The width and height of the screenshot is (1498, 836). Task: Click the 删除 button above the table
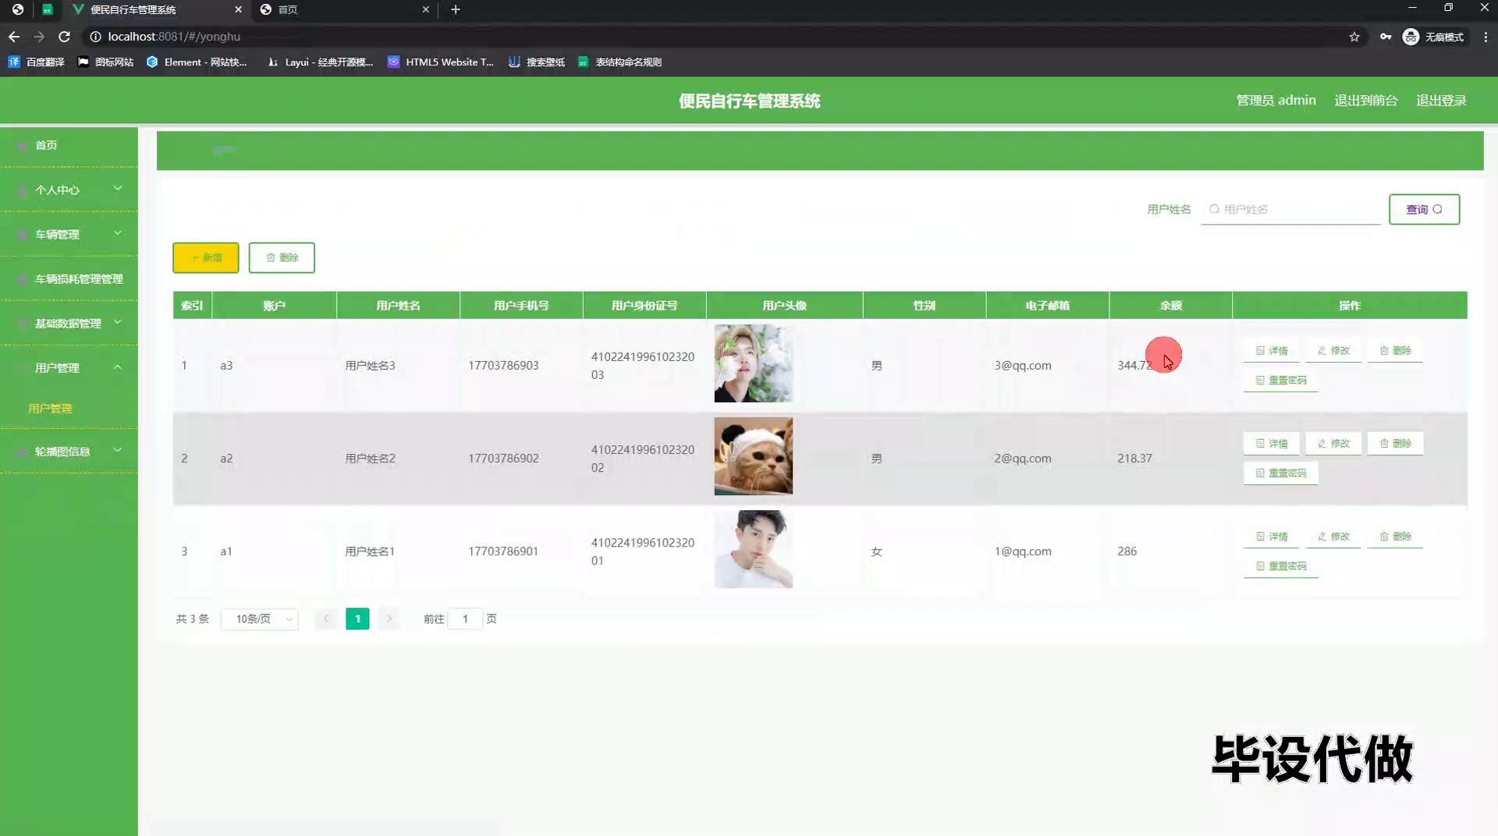282,257
